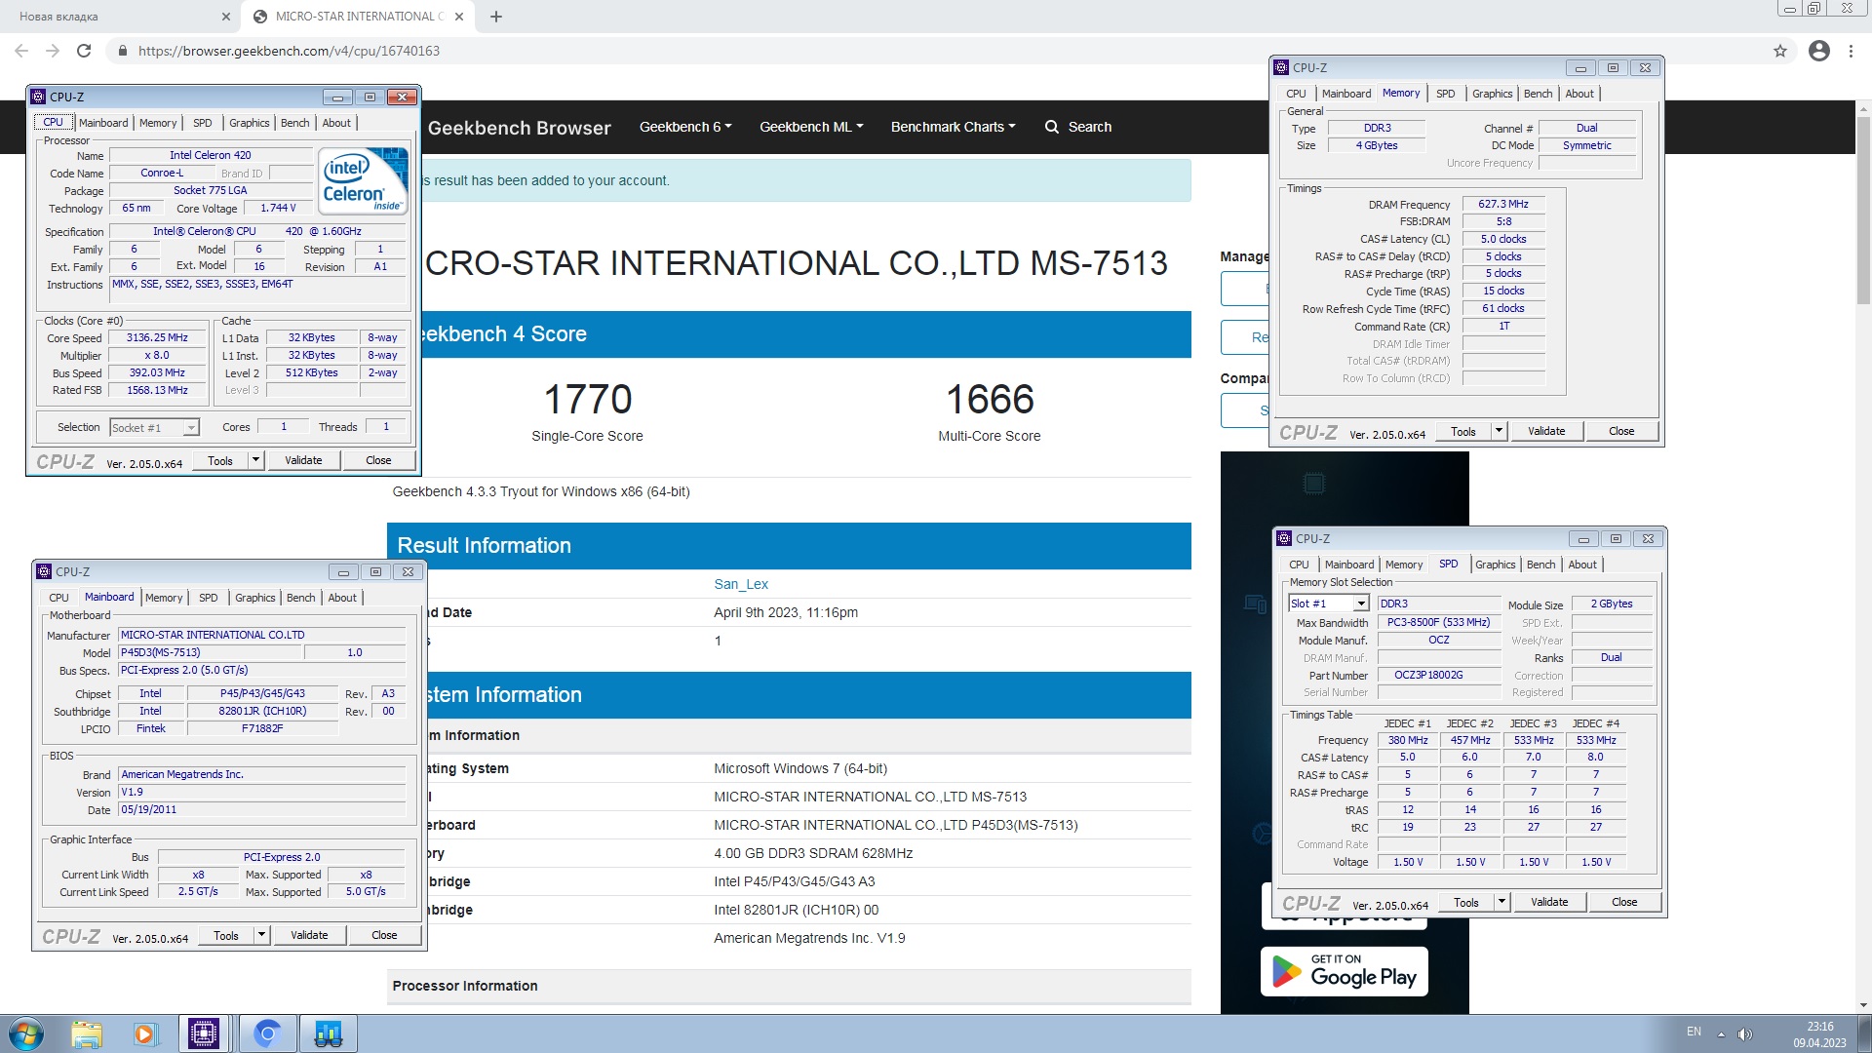Expand Tools arrow in the Mainboard window
Screen dimensions: 1872x1053
click(x=261, y=935)
